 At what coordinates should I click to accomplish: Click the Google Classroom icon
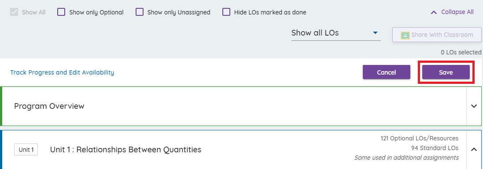(405, 35)
